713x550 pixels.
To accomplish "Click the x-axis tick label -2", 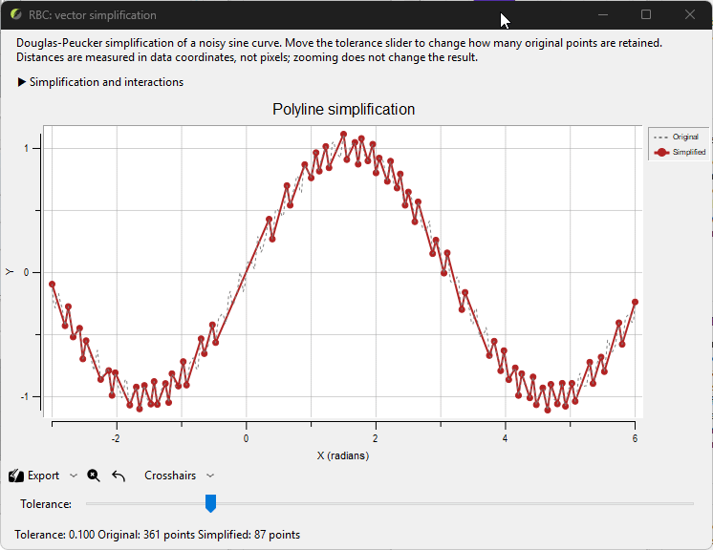I will click(x=116, y=438).
